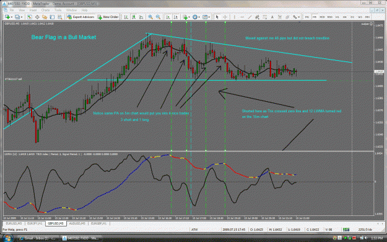This screenshot has height=242, width=387.
Task: Select the Text A tool
Action: (272, 17)
